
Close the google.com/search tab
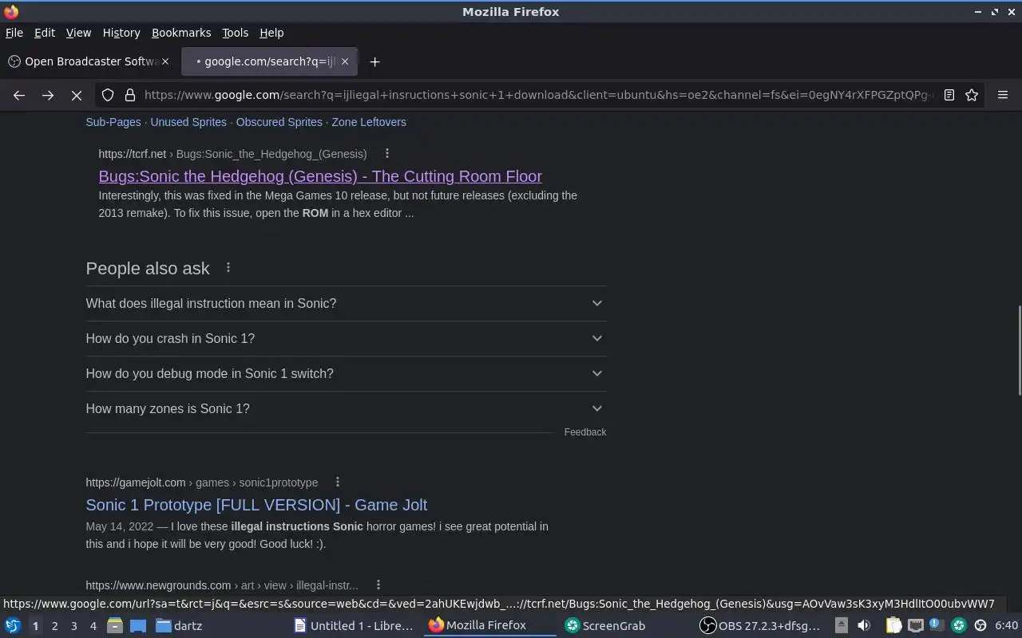click(345, 61)
